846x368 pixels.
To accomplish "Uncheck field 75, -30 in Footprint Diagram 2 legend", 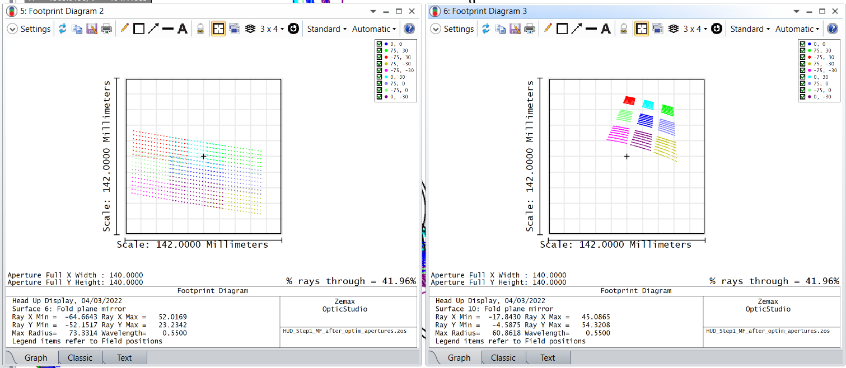I will coord(380,64).
